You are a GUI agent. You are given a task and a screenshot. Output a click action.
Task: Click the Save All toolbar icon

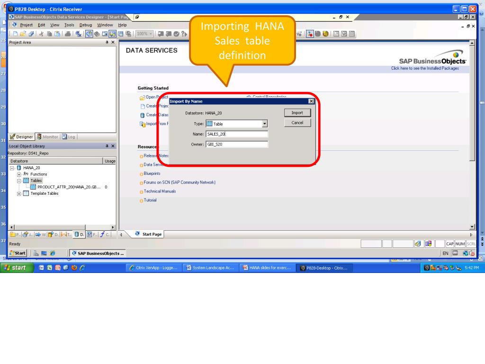pos(31,34)
